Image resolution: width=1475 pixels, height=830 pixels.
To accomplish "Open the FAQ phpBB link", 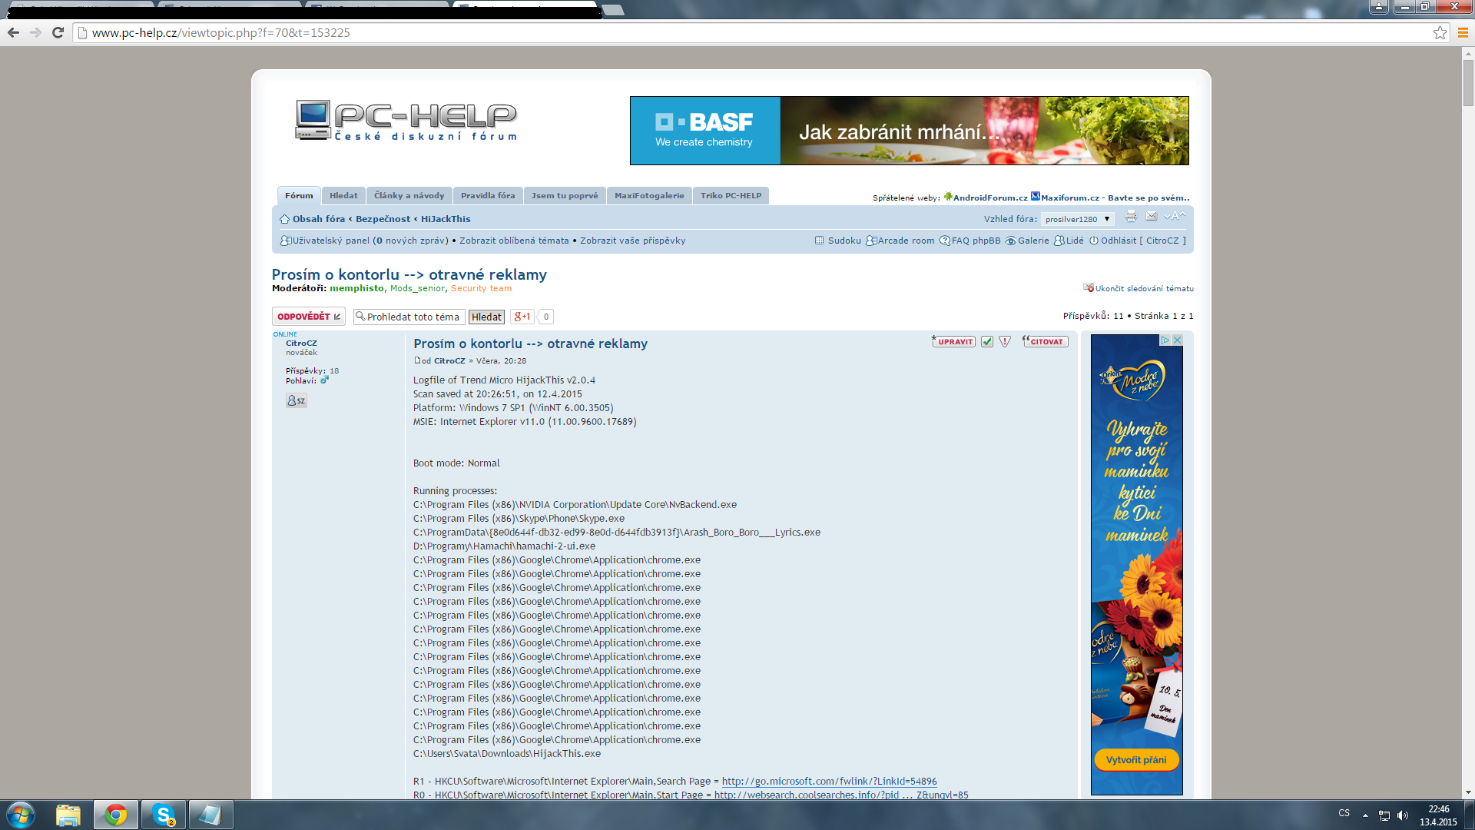I will click(x=976, y=241).
